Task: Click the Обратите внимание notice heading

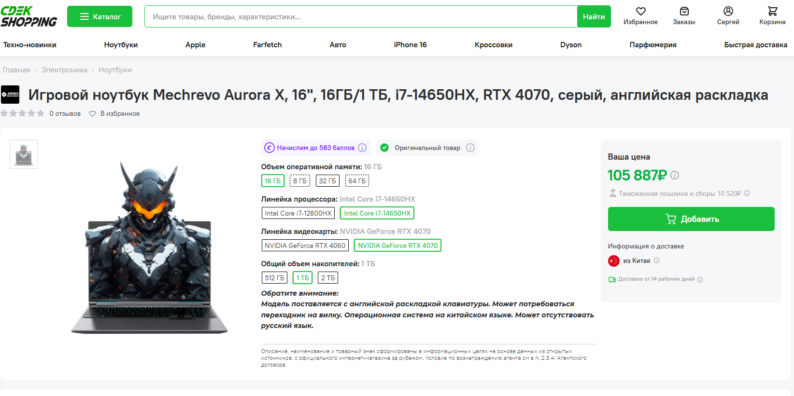Action: pyautogui.click(x=300, y=293)
